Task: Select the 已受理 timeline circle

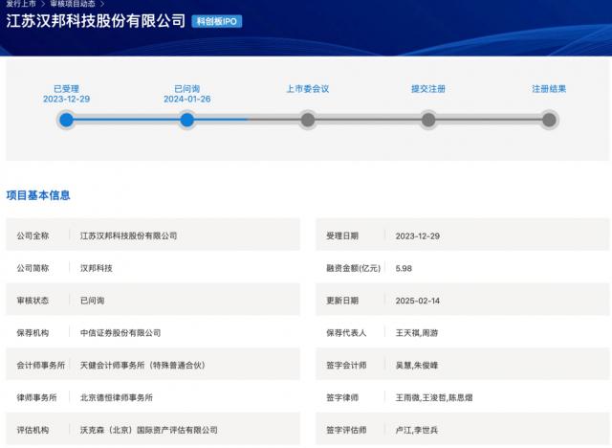Action: click(66, 120)
